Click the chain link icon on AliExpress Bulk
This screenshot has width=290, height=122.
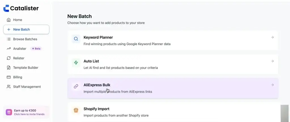point(76,87)
